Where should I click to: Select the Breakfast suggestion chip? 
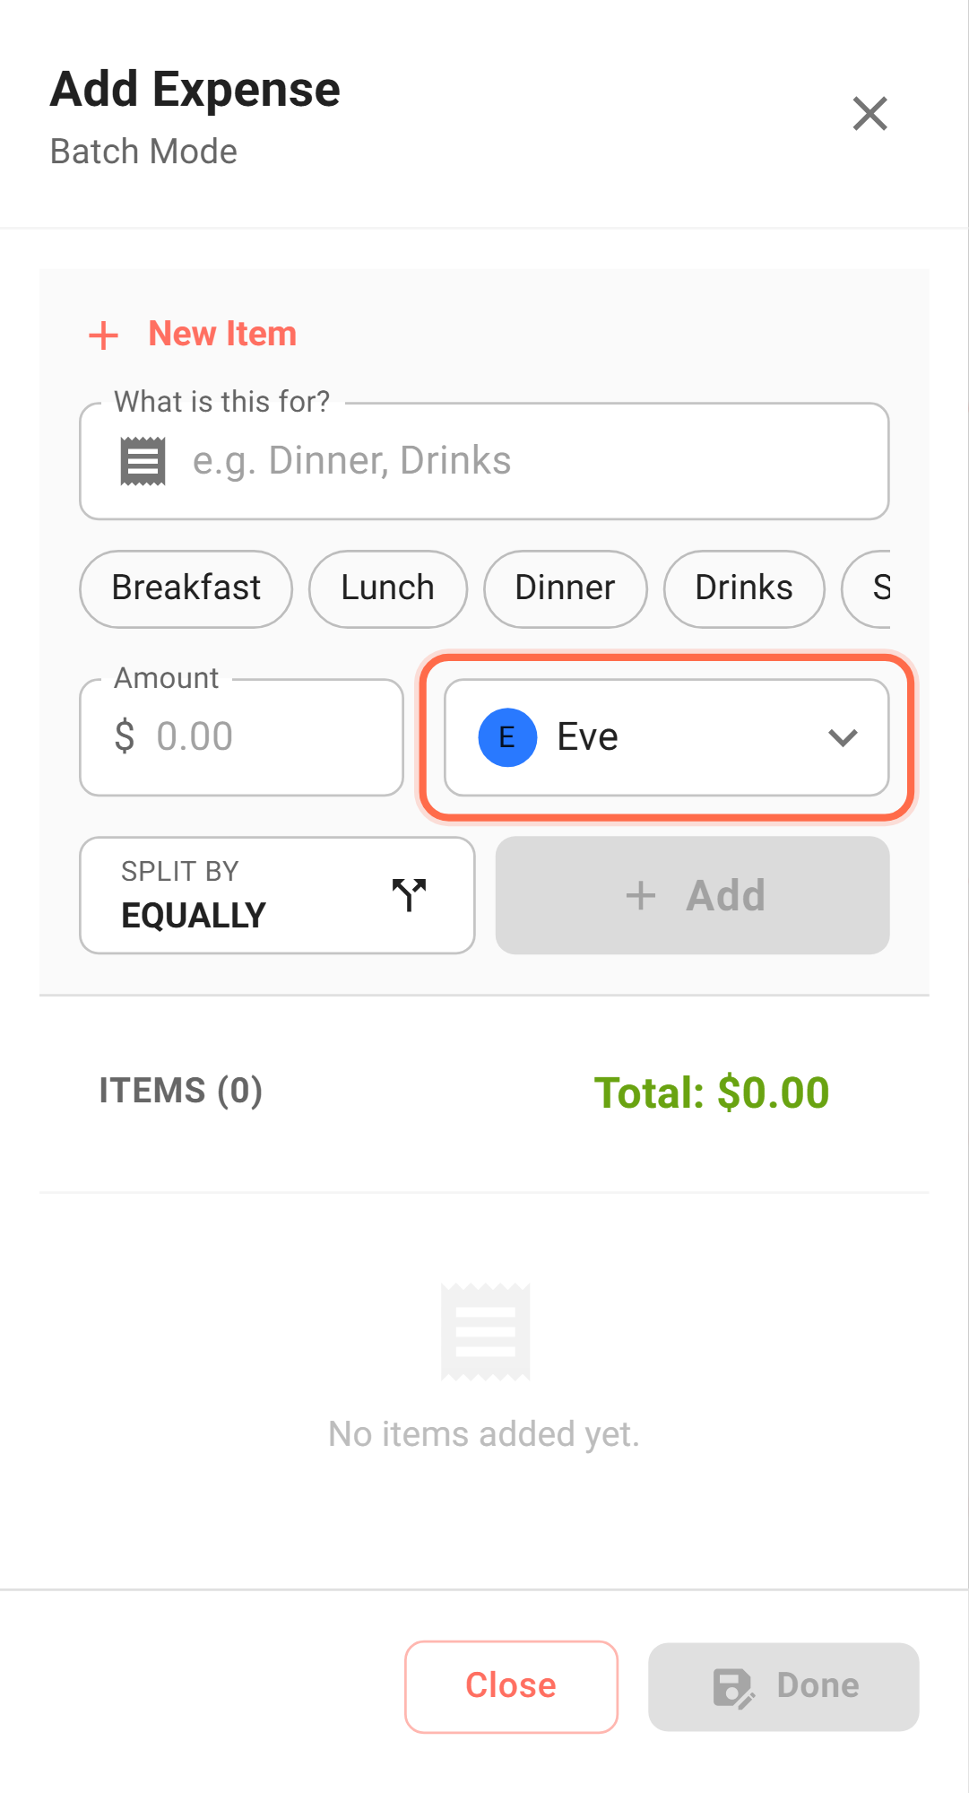click(x=186, y=588)
